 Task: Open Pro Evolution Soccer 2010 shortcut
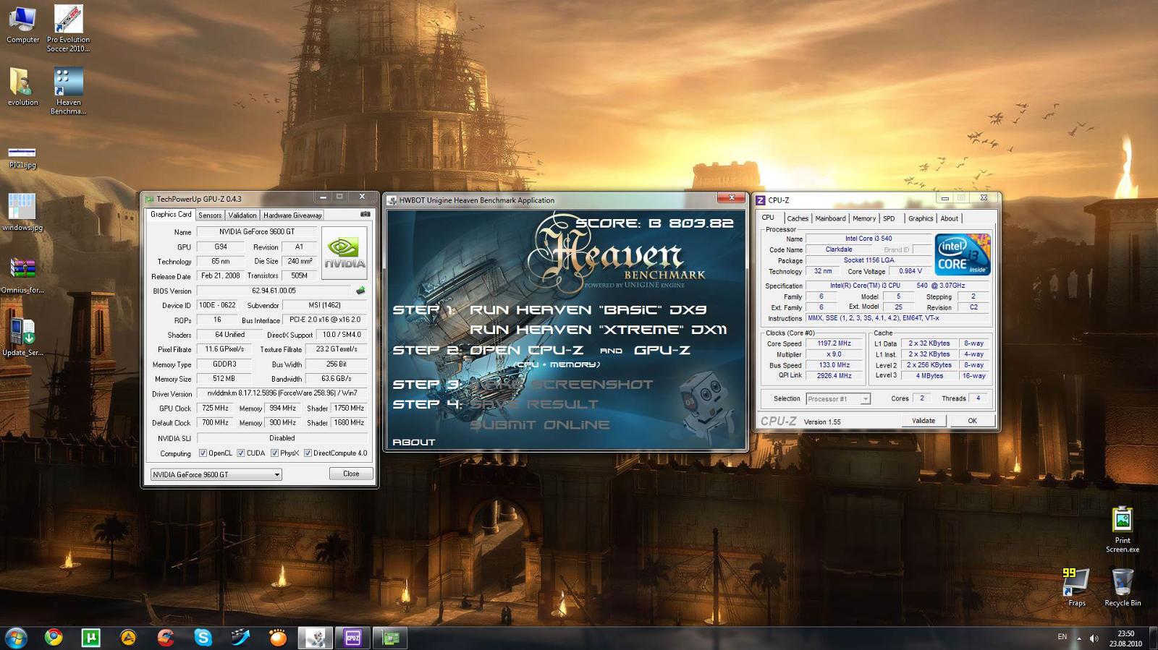68,29
